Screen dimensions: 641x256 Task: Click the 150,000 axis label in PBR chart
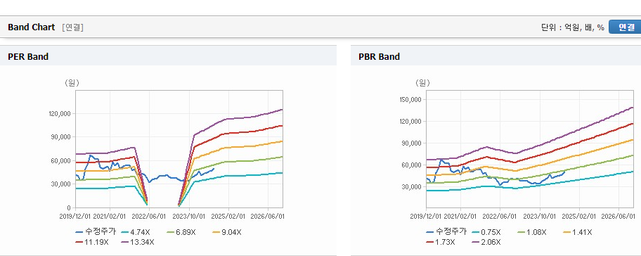coord(411,99)
